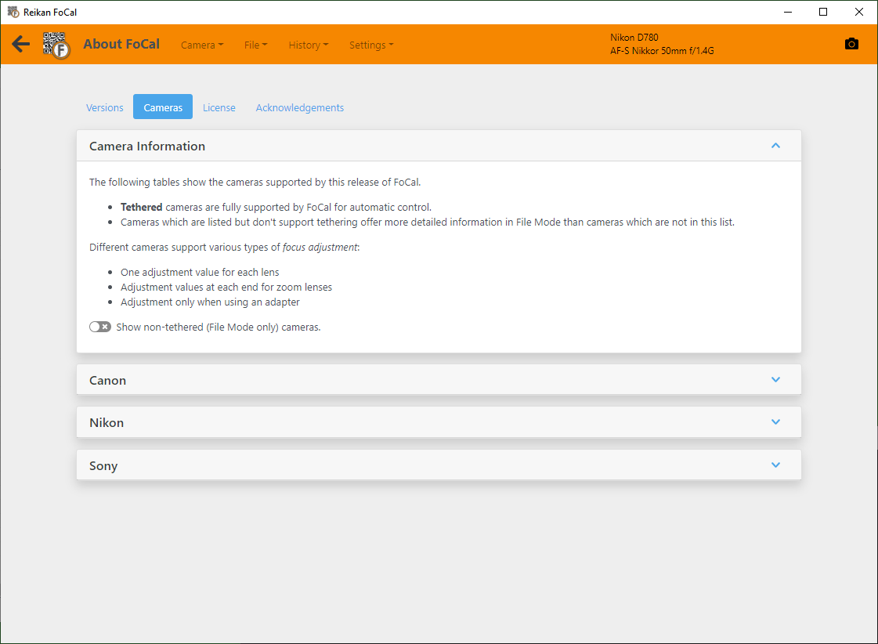Click the About FoCal page title

(121, 44)
